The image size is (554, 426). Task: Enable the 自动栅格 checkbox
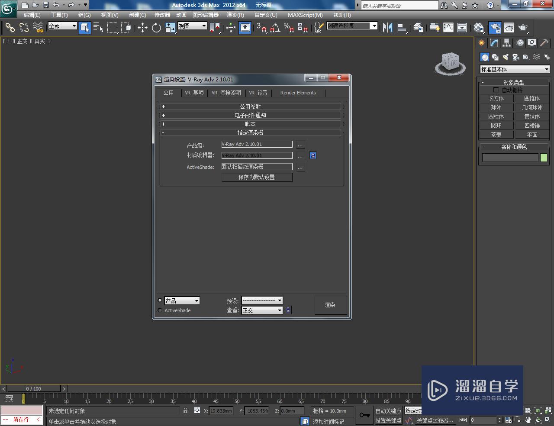click(496, 90)
